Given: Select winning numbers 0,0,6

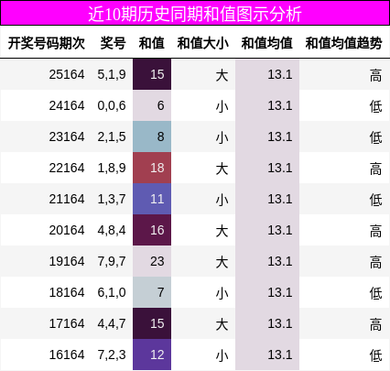Looking at the screenshot, I should point(112,106).
